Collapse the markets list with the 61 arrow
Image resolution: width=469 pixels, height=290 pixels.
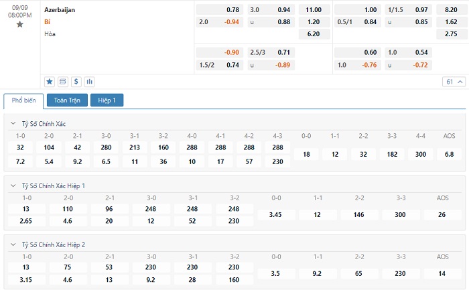click(x=453, y=82)
